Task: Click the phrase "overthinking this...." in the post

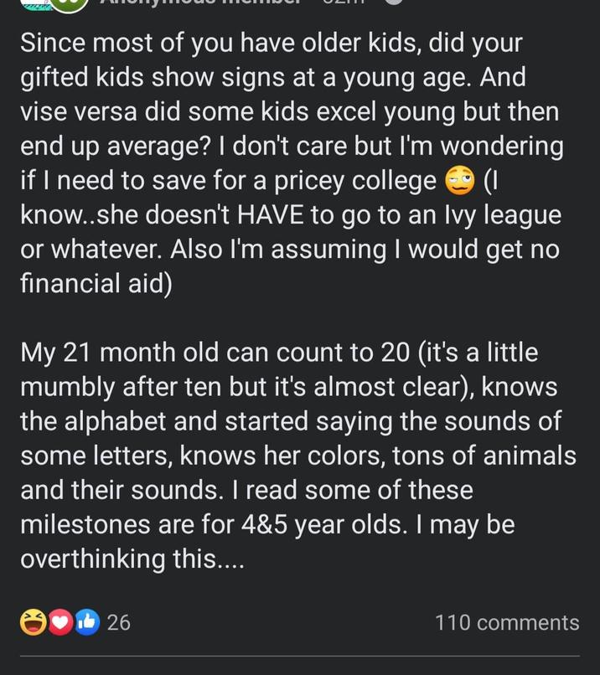Action: pos(132,559)
